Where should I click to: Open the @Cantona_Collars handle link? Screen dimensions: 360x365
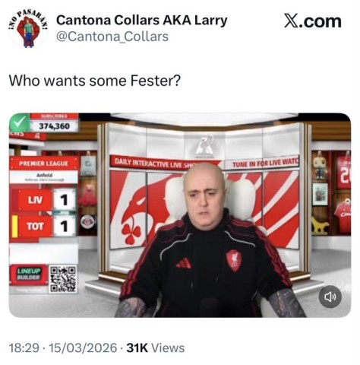[112, 36]
